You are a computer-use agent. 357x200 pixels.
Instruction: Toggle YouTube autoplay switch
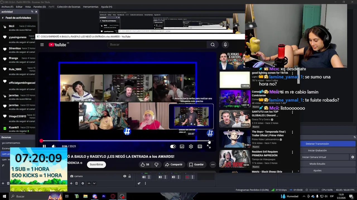pos(173,146)
